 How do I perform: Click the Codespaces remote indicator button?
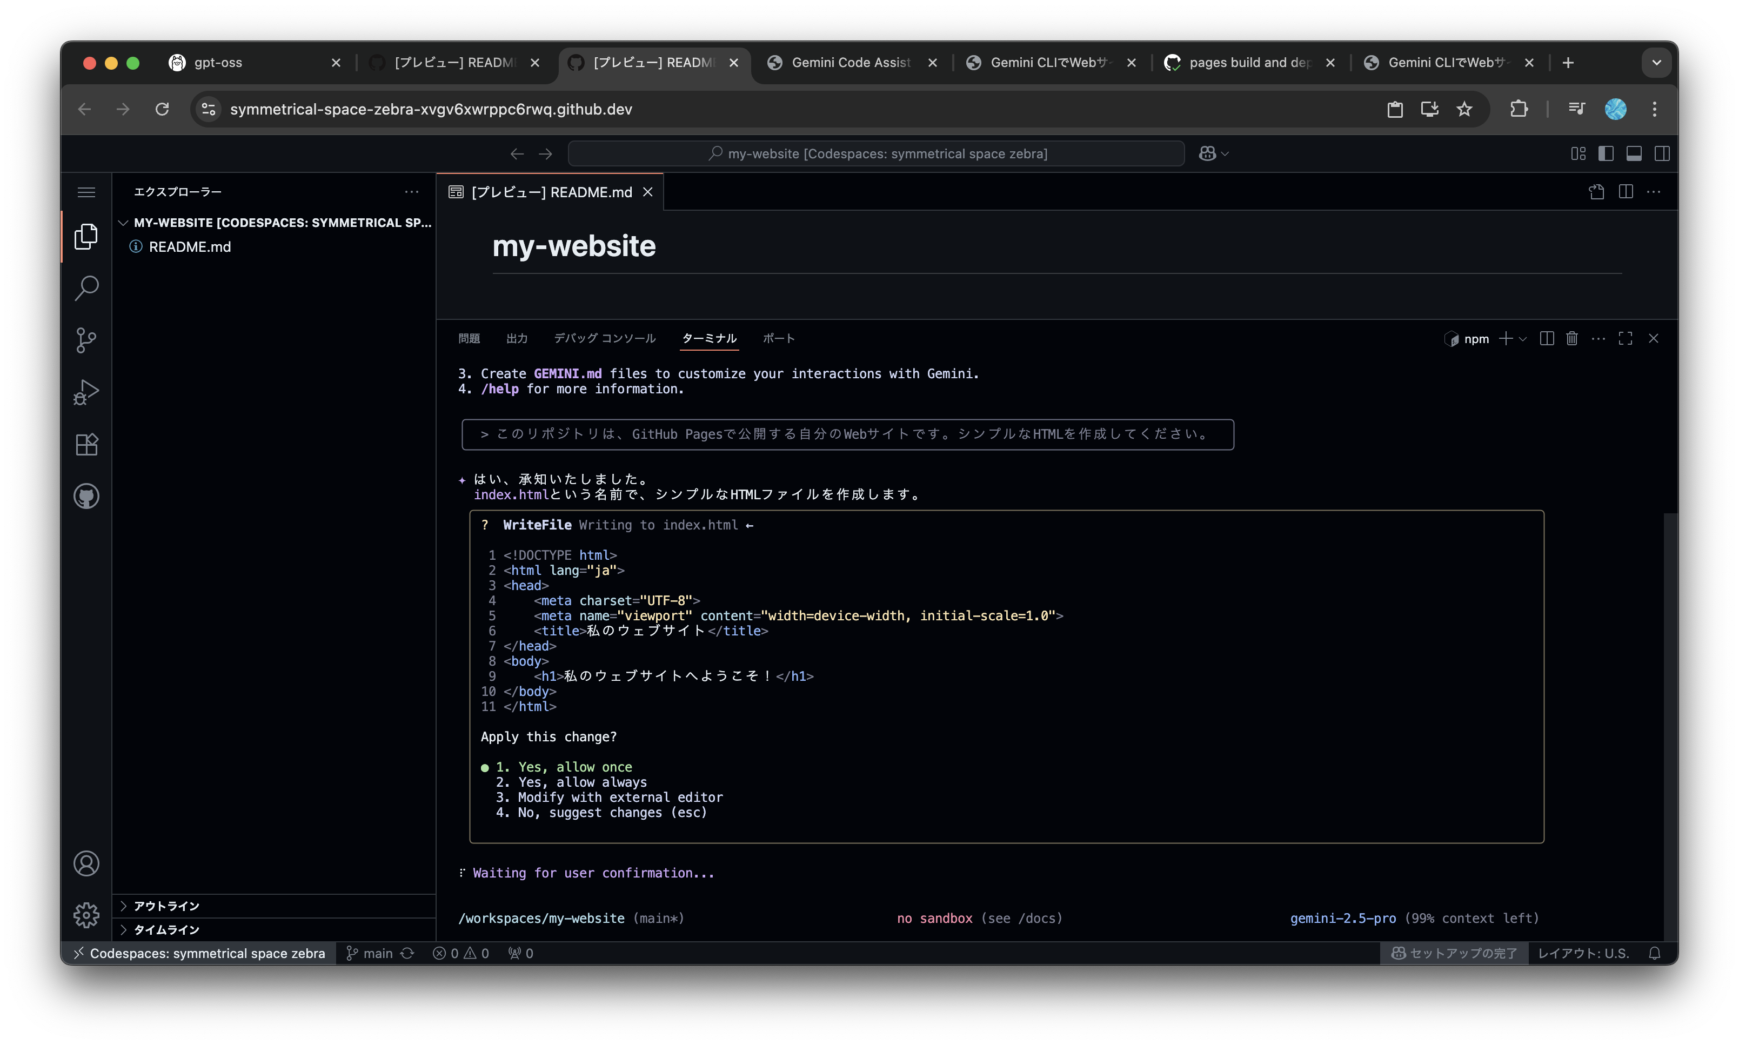(199, 954)
